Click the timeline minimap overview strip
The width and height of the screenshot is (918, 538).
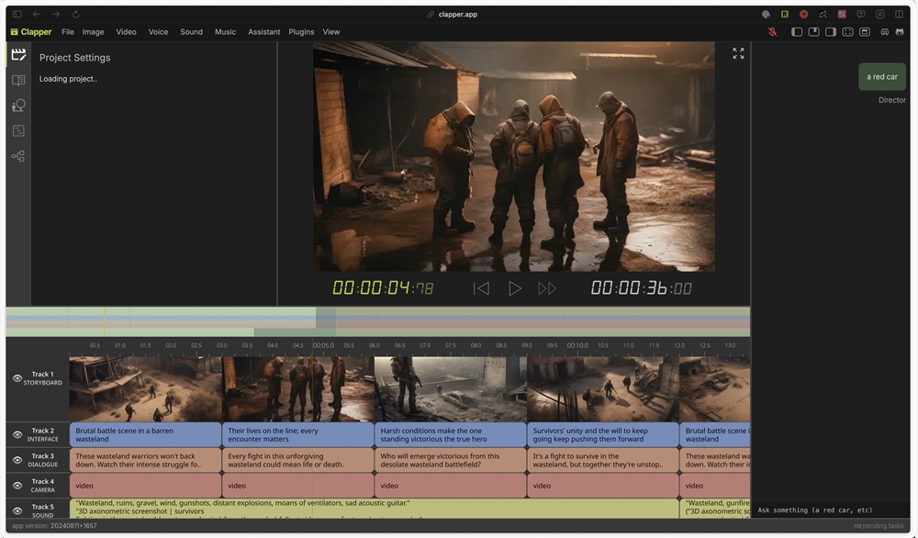tap(377, 321)
